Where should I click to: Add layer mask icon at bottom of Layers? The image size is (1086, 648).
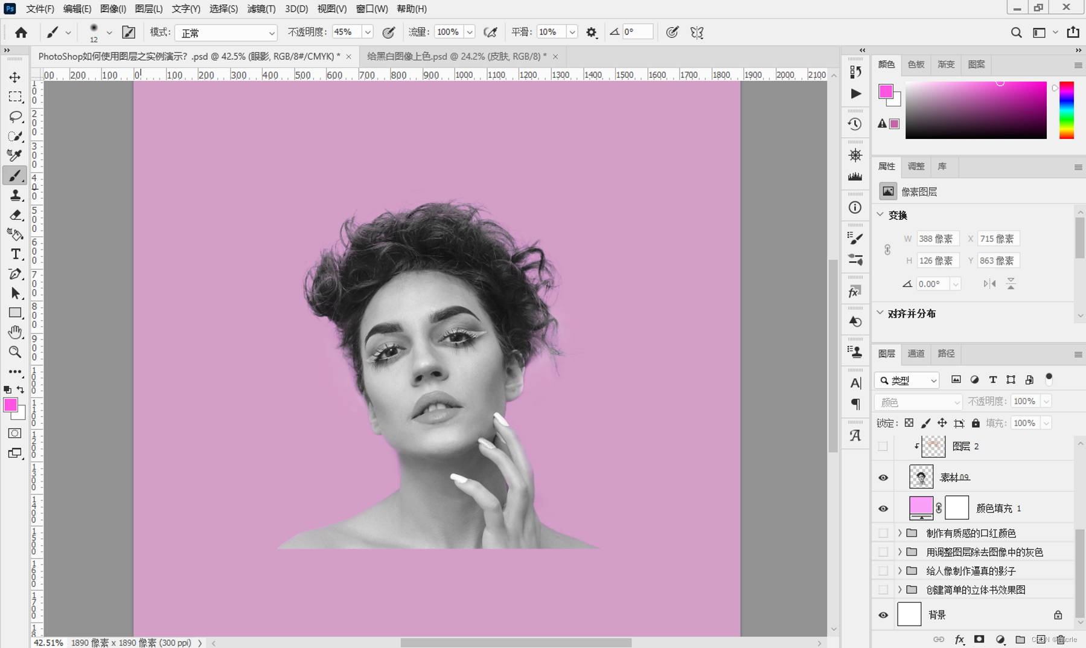[979, 640]
